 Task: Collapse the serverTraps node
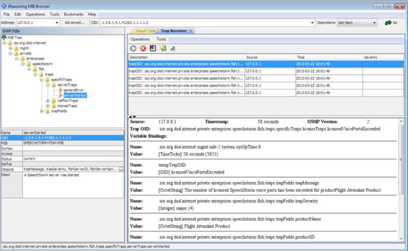click(x=48, y=85)
